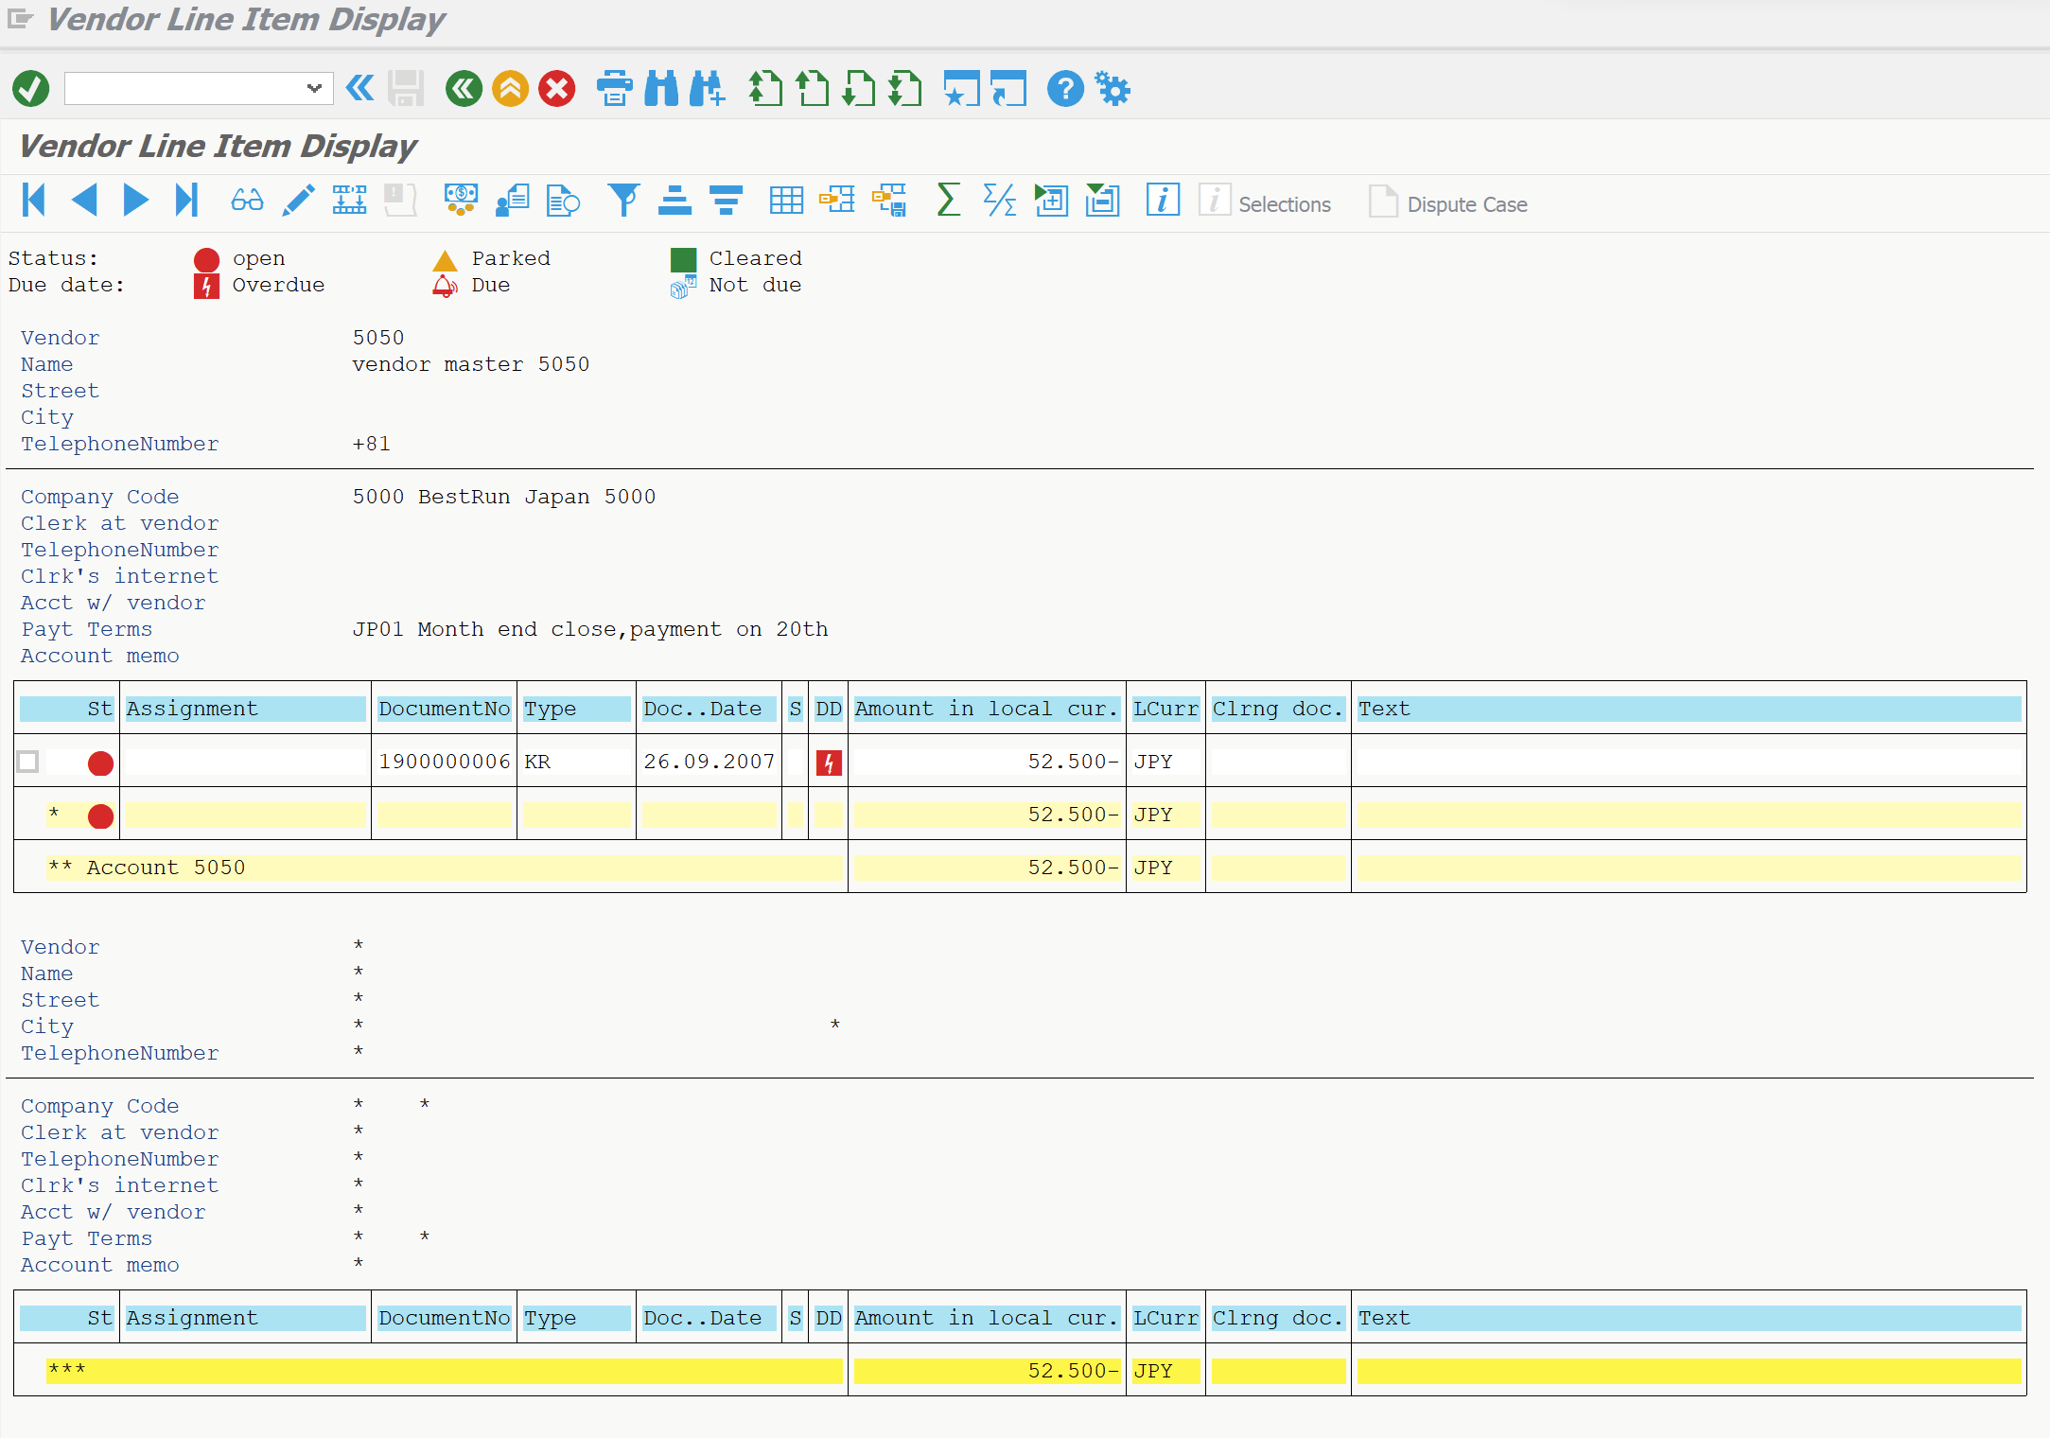Confirm with the green Enter checkmark
This screenshot has height=1438, width=2050.
(29, 88)
